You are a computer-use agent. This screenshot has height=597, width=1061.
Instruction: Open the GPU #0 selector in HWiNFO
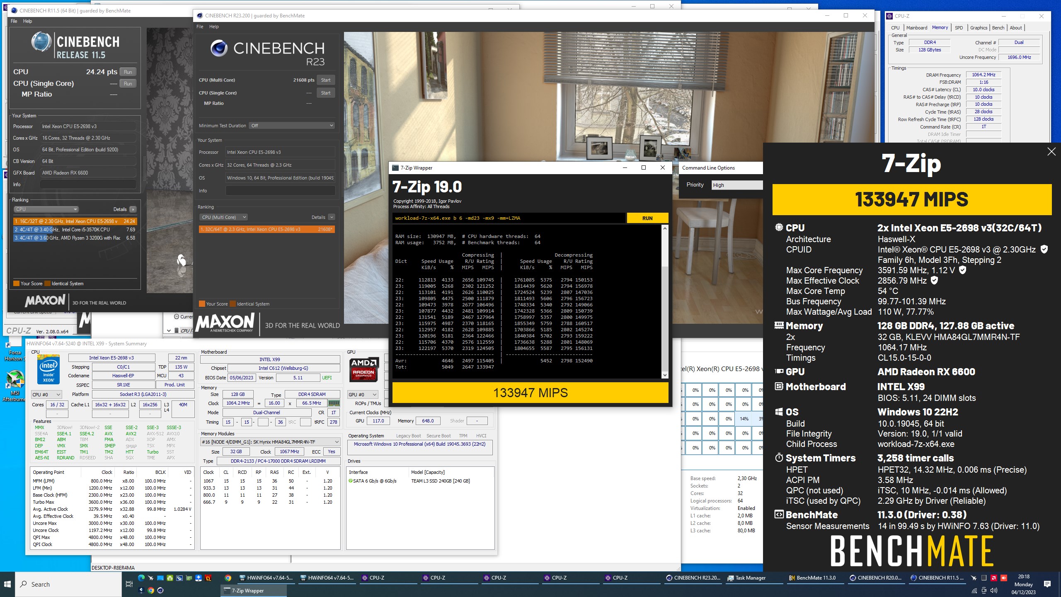coord(363,395)
